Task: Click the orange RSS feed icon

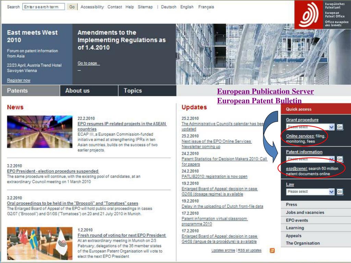Action: coord(272,250)
